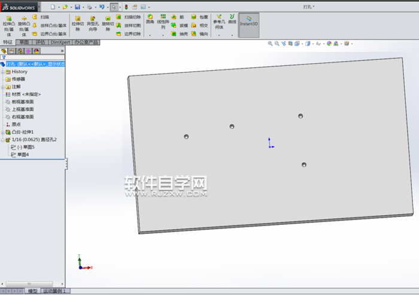Click the 旋转切除 revolved cut tool
The image size is (419, 295).
(x=108, y=23)
